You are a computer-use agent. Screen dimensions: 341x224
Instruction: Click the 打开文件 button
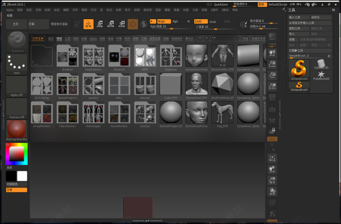coord(38,39)
